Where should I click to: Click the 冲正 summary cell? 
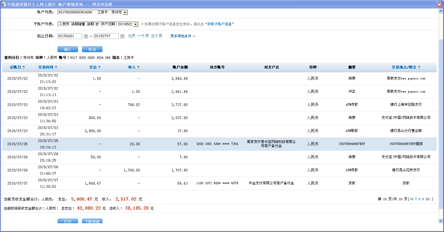pos(352,91)
